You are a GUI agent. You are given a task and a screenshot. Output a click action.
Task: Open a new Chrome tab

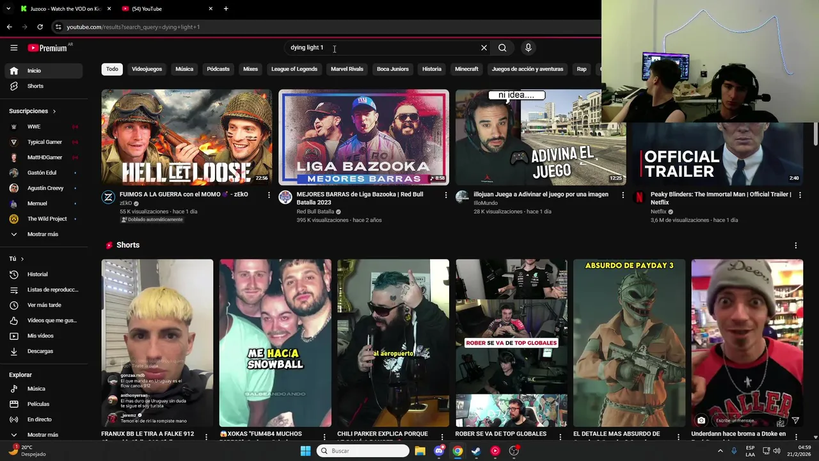pyautogui.click(x=226, y=9)
